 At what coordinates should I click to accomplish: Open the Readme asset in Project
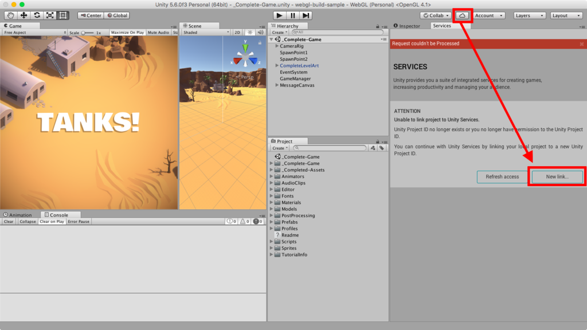pyautogui.click(x=289, y=235)
